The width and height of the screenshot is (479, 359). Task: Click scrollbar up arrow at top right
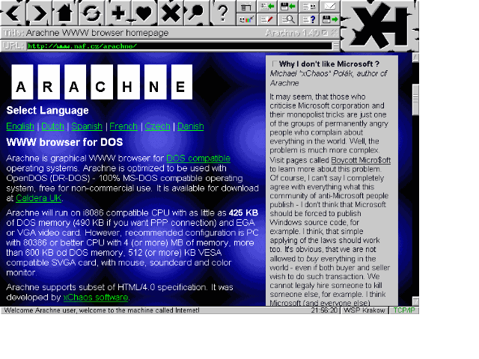pyautogui.click(x=415, y=58)
